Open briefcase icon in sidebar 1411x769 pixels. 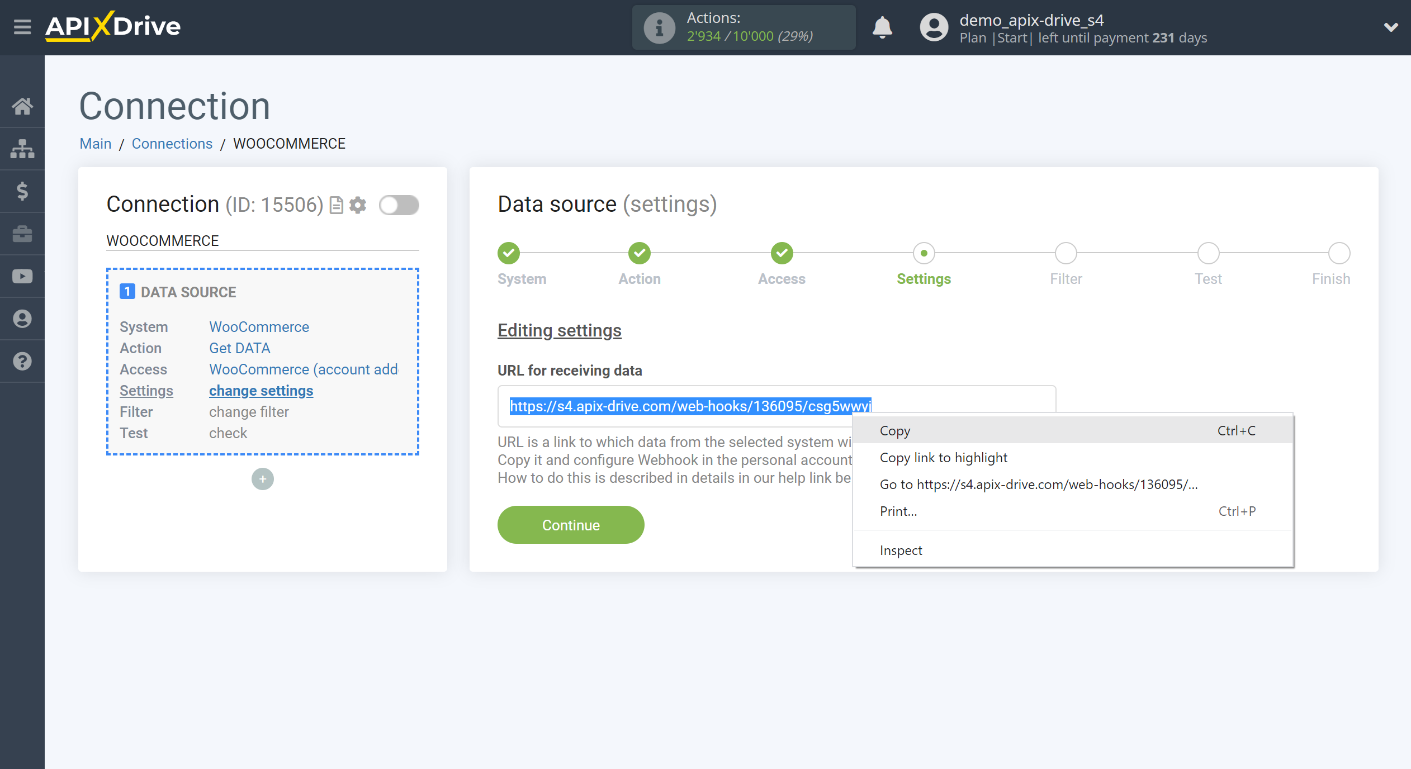[22, 234]
